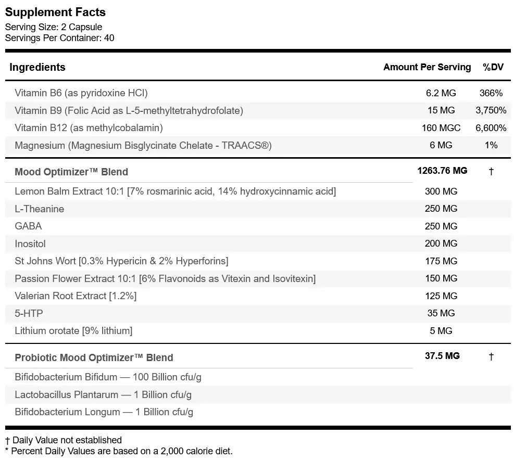
Task: Click the Servings Per Container: 40 line
Action: pos(60,38)
